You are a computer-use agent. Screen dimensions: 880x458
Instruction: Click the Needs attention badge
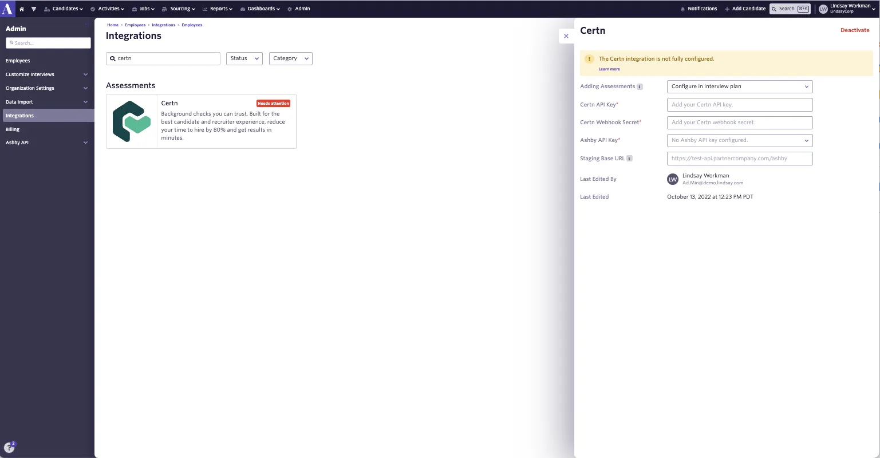(x=273, y=104)
